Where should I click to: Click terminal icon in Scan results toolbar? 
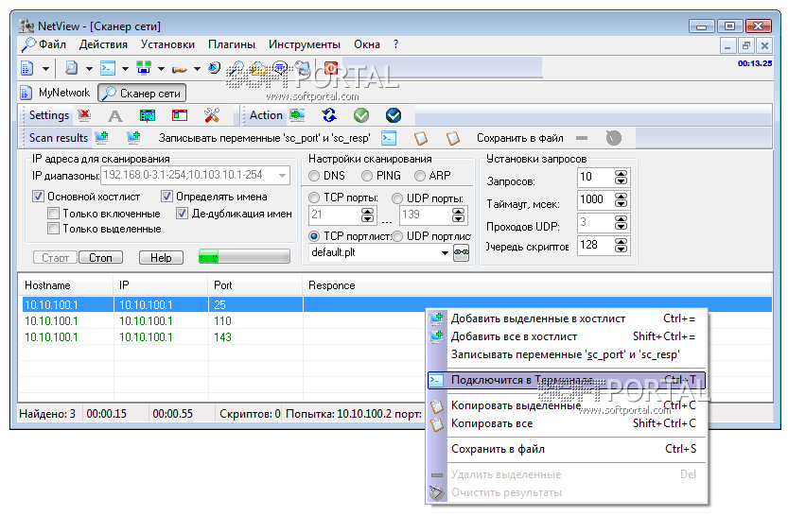tap(389, 138)
